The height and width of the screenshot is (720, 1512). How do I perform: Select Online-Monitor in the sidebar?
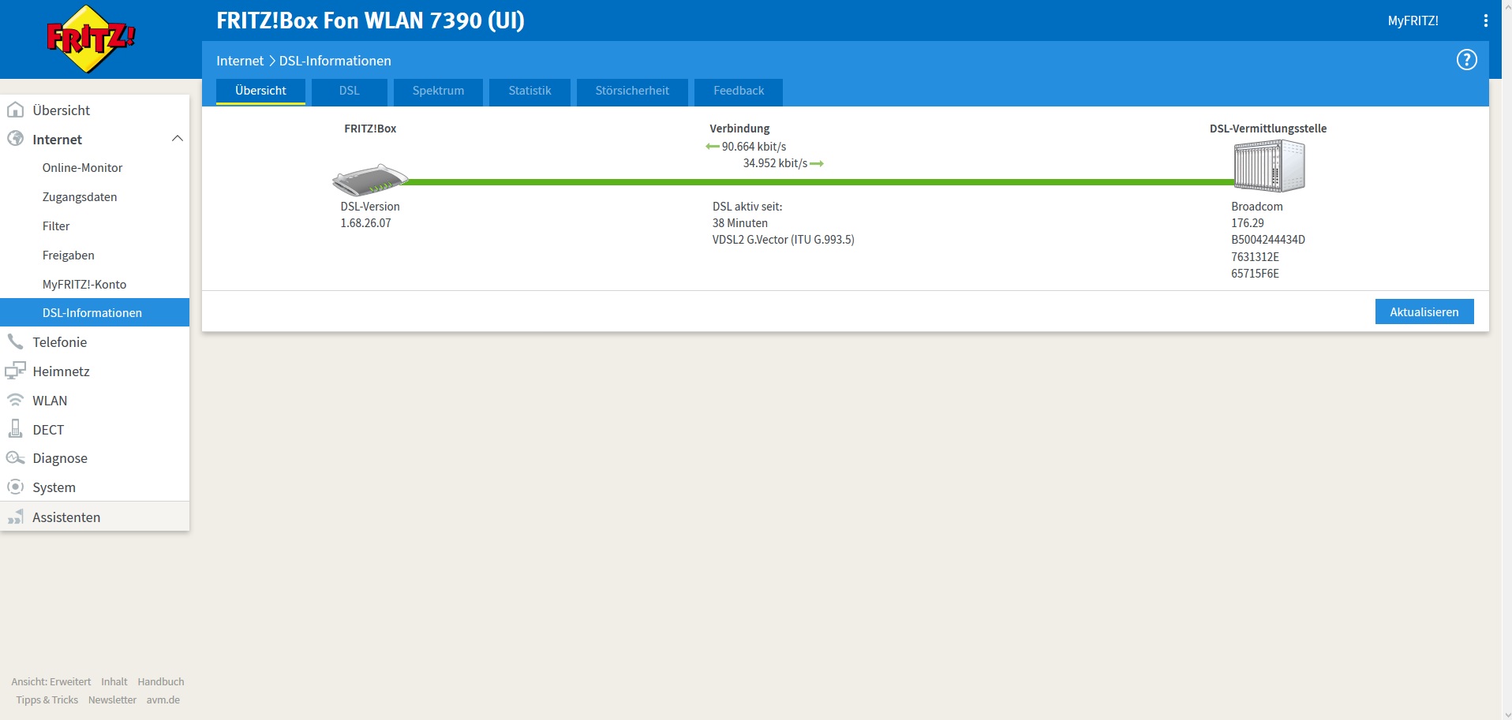pyautogui.click(x=82, y=168)
